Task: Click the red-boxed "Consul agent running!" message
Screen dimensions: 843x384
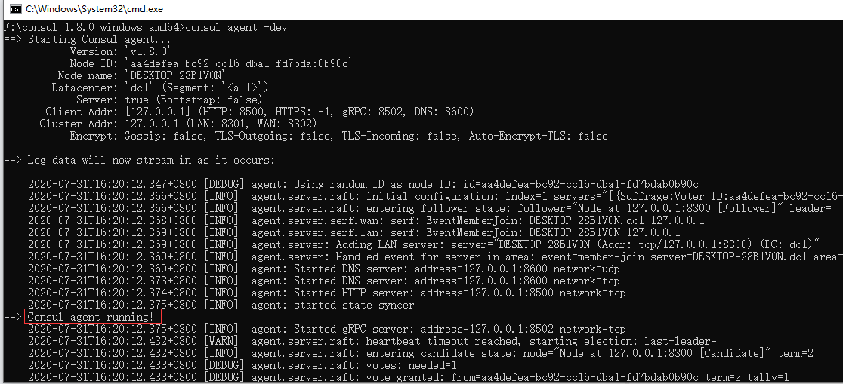Action: [91, 318]
